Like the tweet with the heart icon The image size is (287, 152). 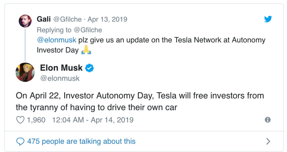pos(20,120)
